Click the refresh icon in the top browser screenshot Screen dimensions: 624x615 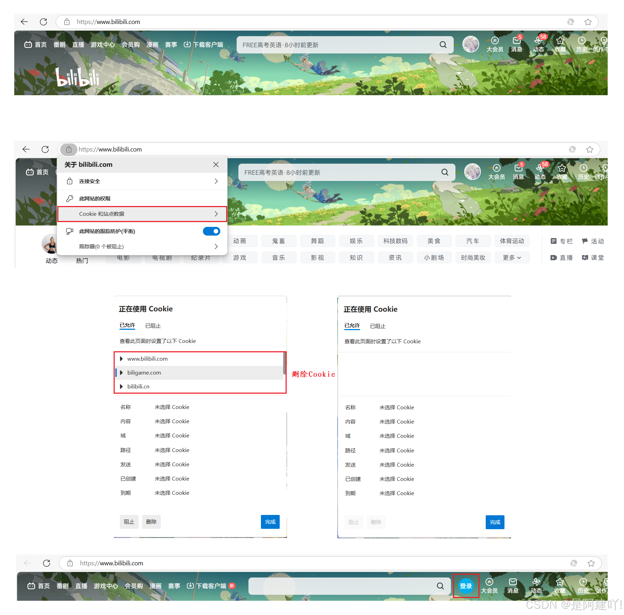[43, 22]
